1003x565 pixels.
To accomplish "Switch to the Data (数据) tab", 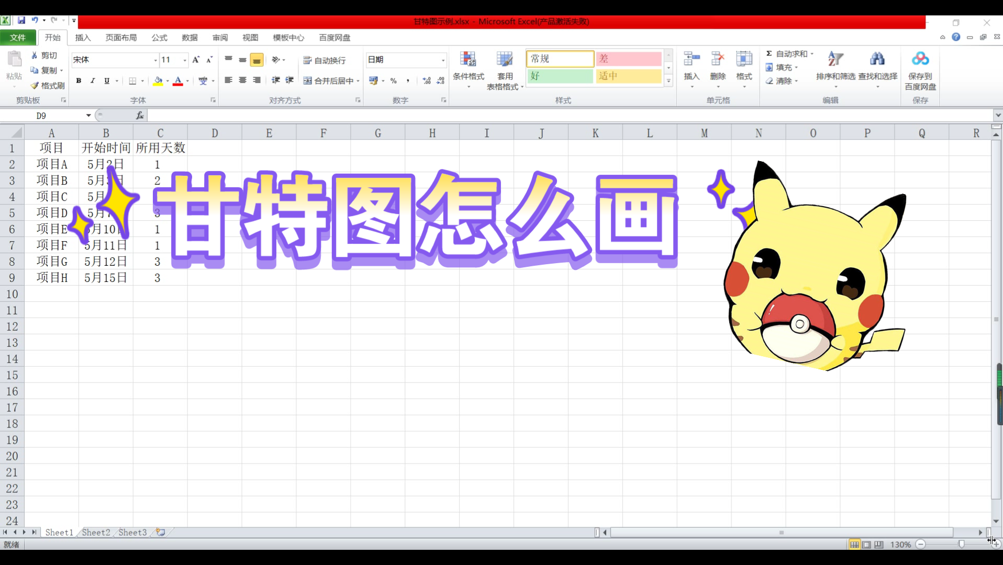I will coord(190,38).
